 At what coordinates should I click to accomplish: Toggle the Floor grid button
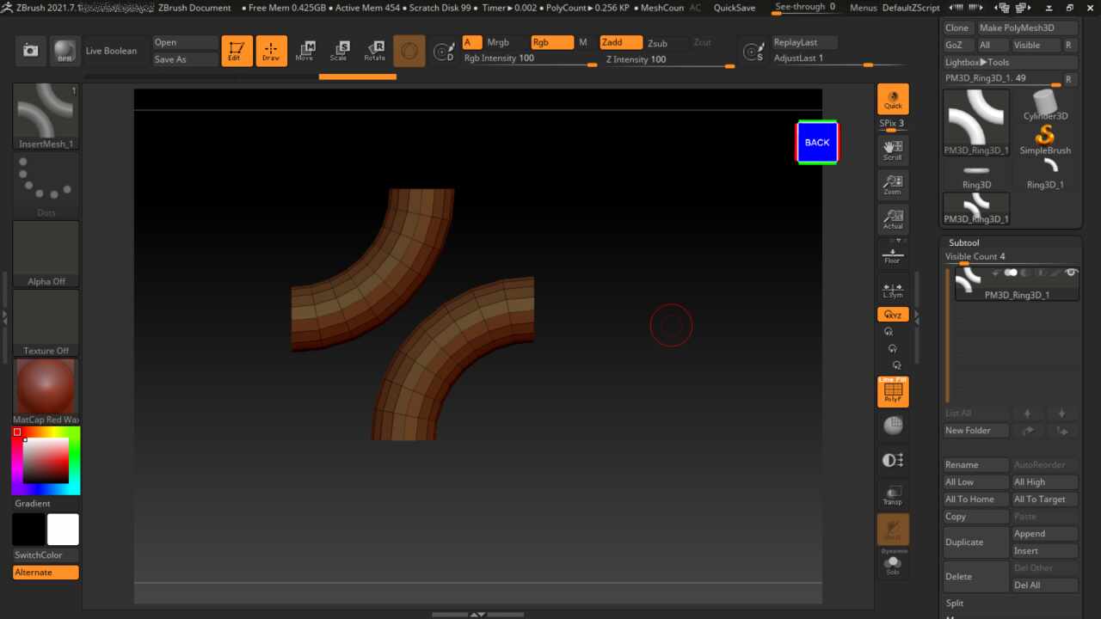coord(893,255)
